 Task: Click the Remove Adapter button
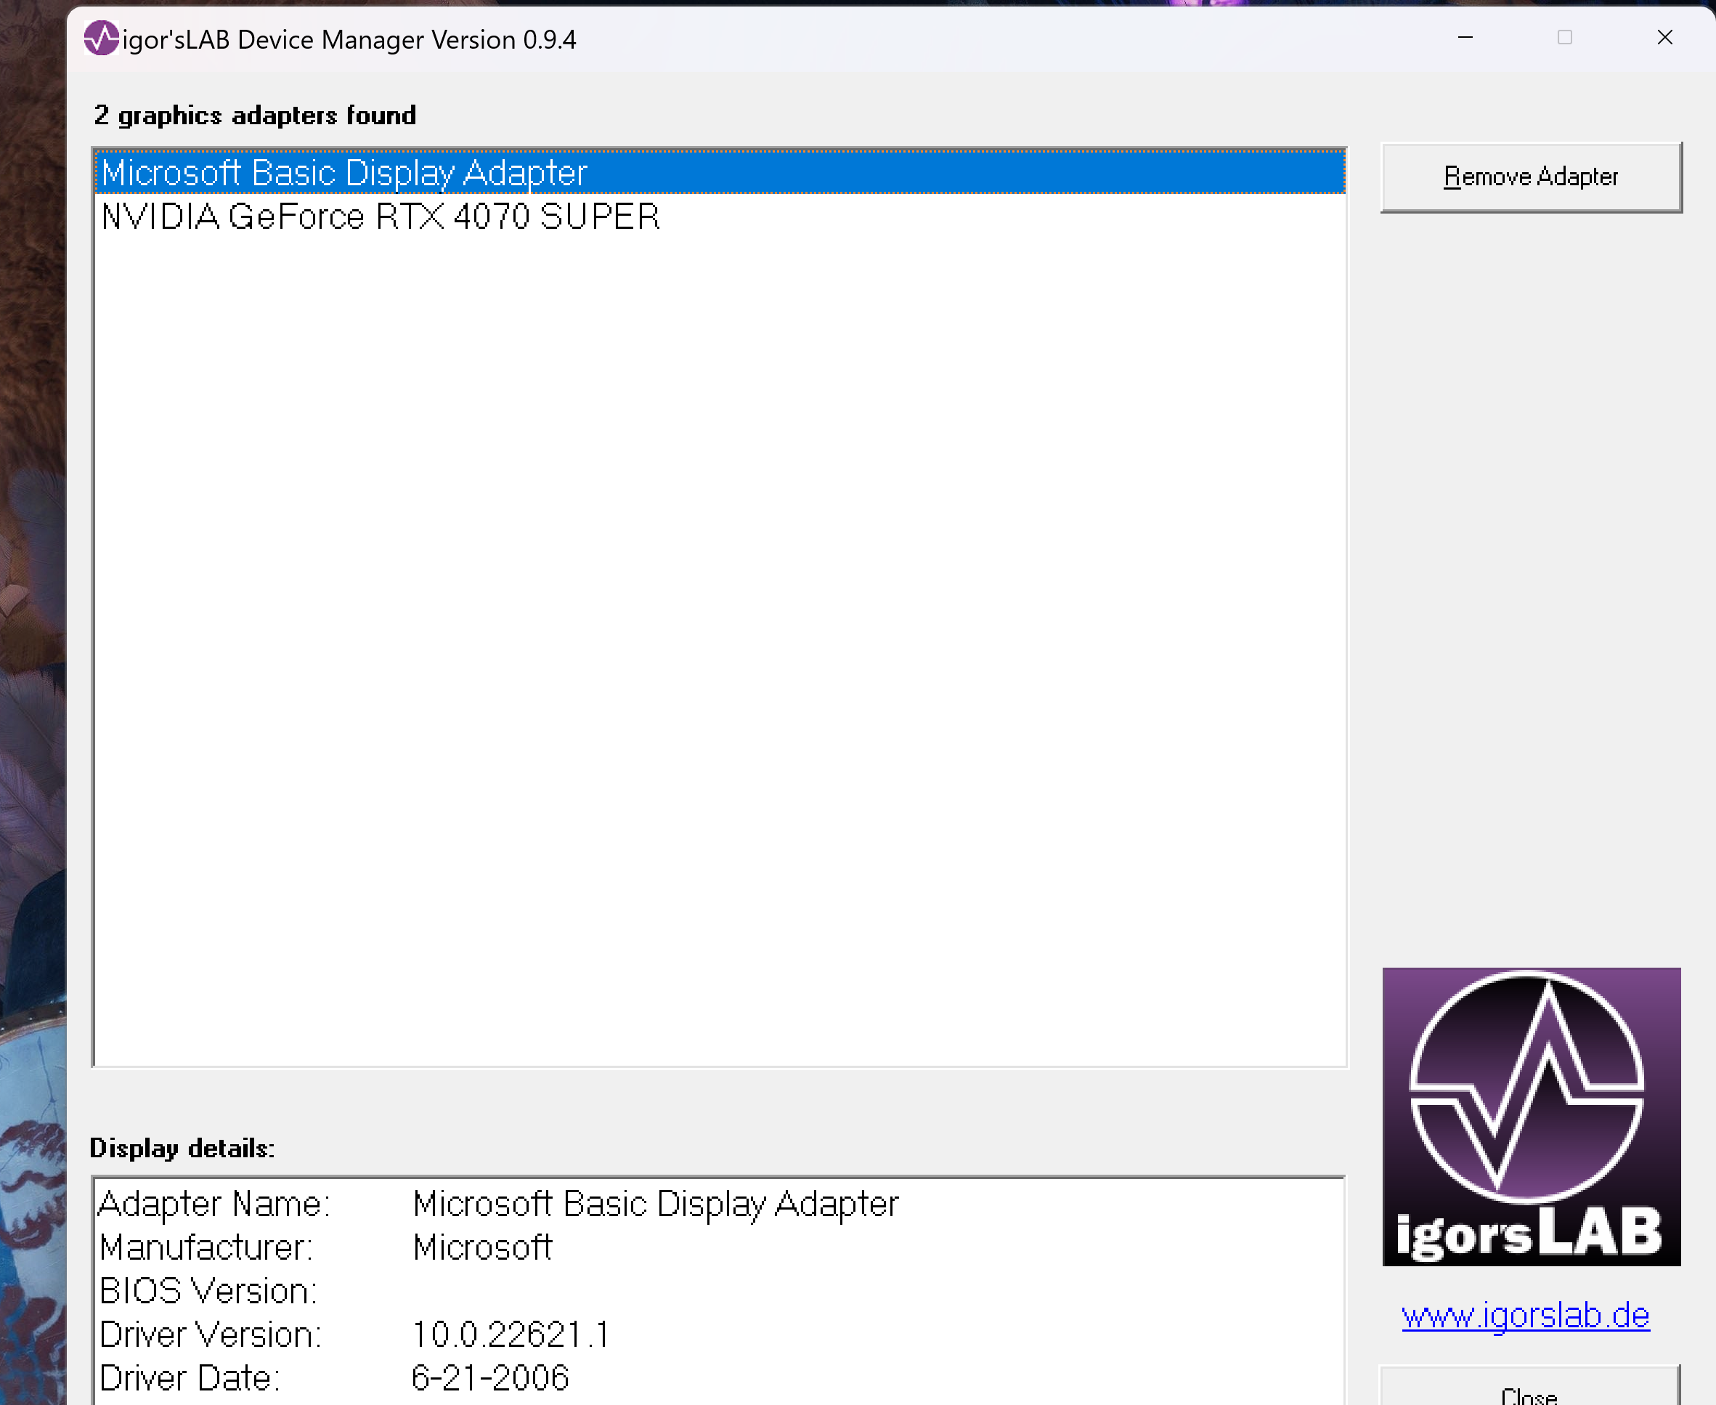tap(1531, 177)
